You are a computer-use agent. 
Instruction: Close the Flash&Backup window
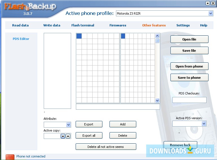tap(213, 3)
